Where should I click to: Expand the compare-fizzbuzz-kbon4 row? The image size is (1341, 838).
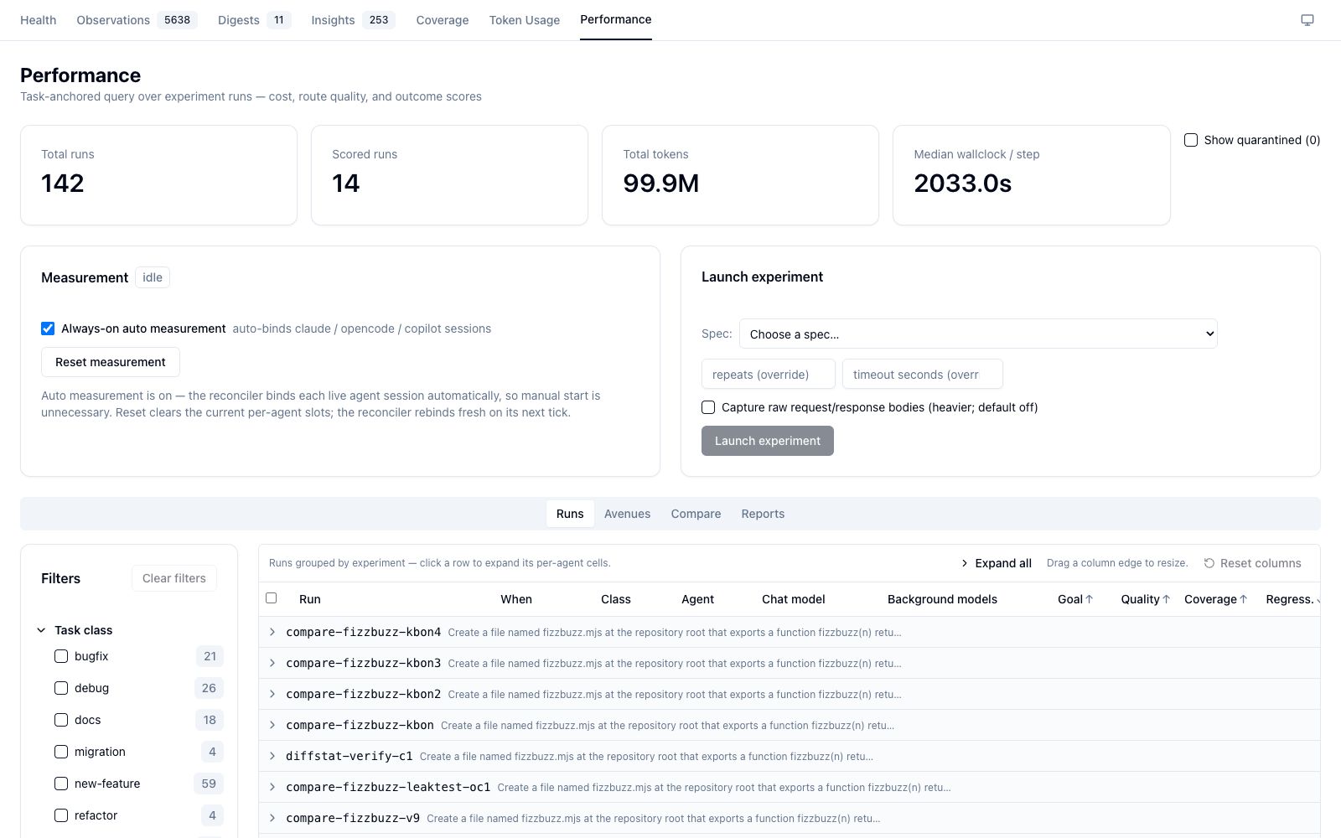(x=272, y=632)
